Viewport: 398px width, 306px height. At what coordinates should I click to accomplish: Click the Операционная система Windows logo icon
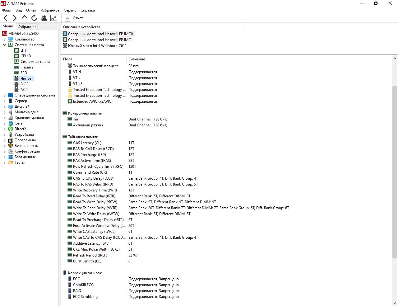[11, 95]
